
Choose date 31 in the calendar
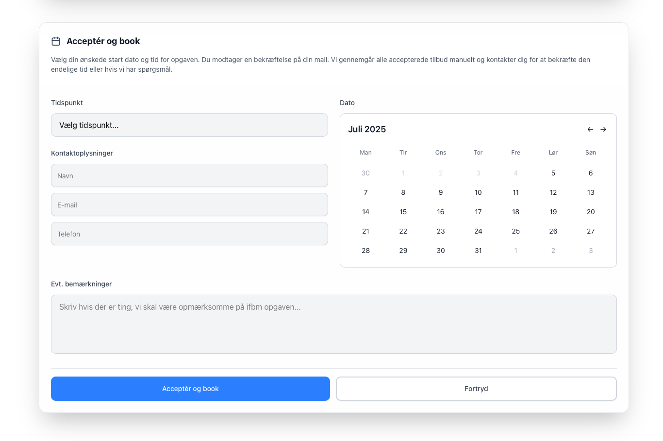click(478, 251)
